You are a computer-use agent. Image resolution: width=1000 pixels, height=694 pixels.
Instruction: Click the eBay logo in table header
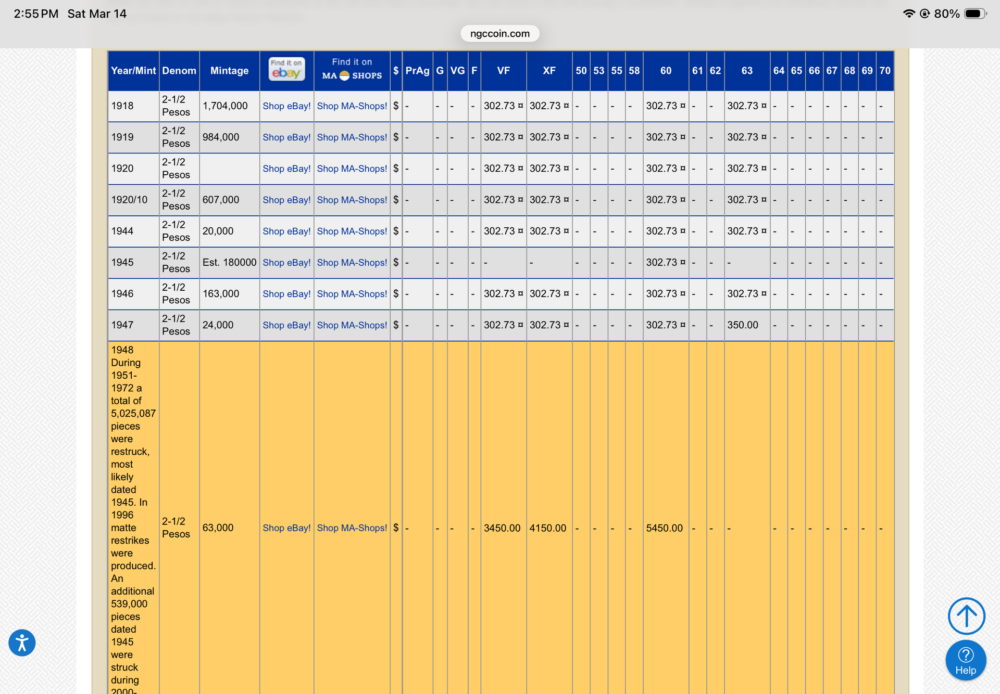pyautogui.click(x=286, y=70)
